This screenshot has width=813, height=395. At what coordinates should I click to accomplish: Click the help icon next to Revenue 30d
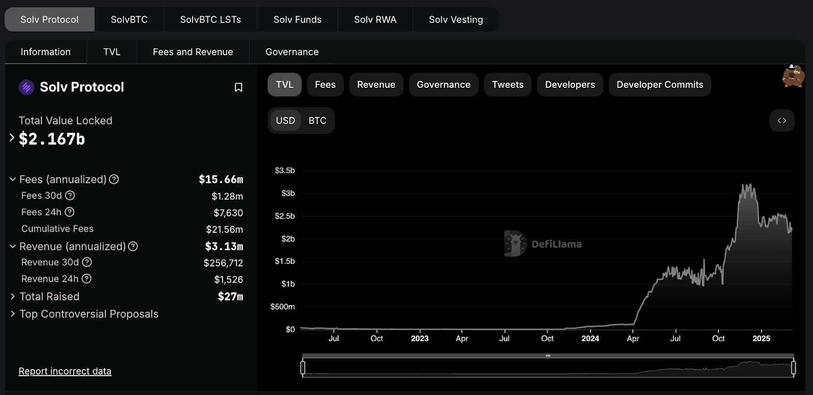[87, 262]
